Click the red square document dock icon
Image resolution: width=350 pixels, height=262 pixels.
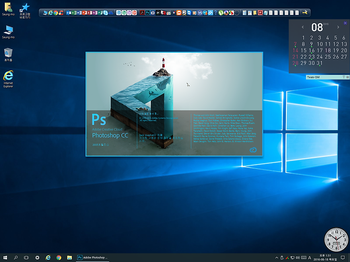[x=260, y=13]
